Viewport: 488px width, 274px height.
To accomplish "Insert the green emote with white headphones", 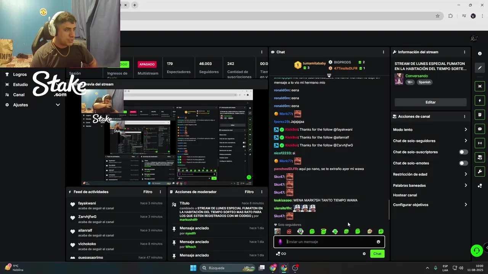I will coord(335,231).
